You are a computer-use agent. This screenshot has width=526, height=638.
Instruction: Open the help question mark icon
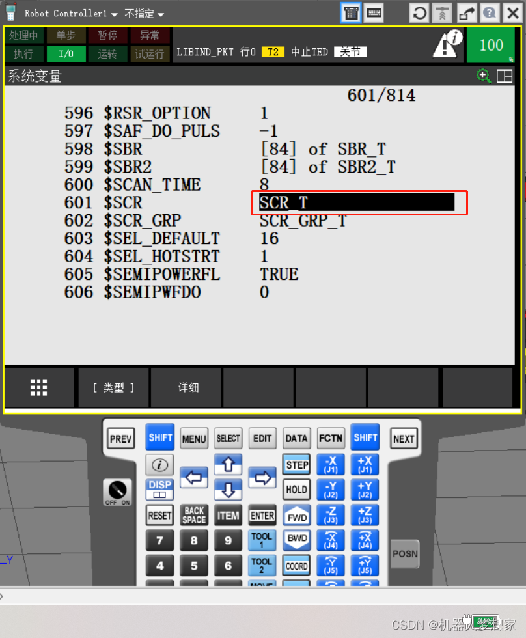490,13
